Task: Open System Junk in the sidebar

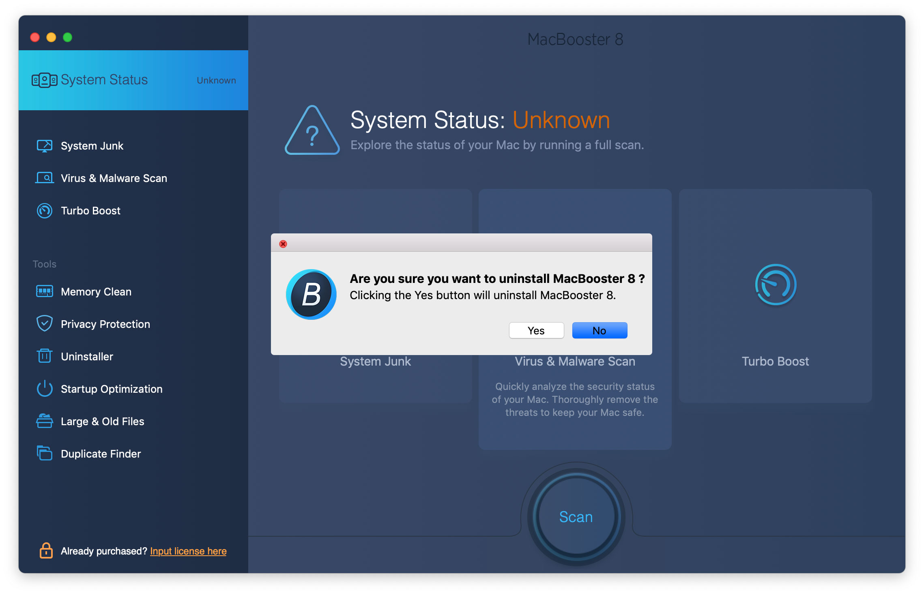Action: click(x=92, y=146)
